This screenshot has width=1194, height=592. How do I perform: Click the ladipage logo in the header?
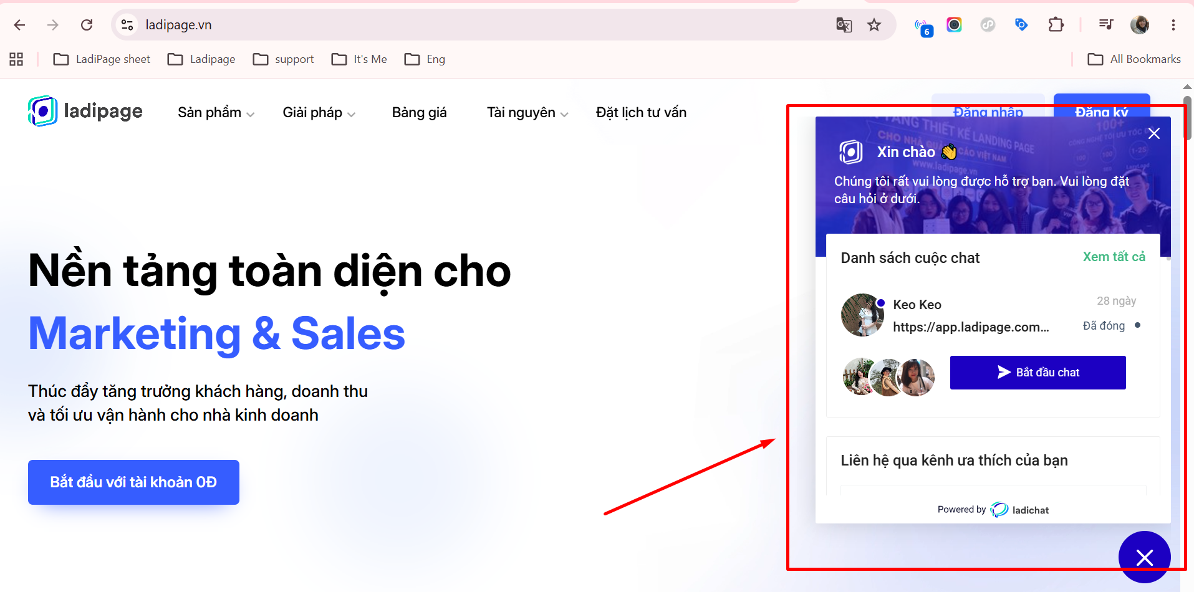(85, 111)
